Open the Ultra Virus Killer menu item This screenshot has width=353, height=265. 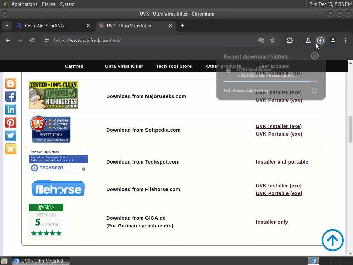(x=124, y=66)
